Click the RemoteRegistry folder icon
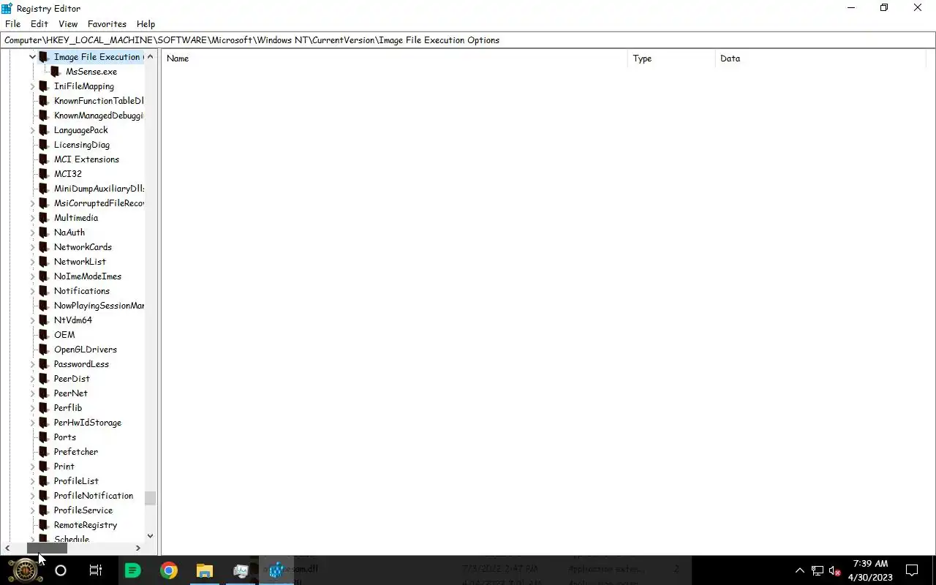936x585 pixels. 44,525
